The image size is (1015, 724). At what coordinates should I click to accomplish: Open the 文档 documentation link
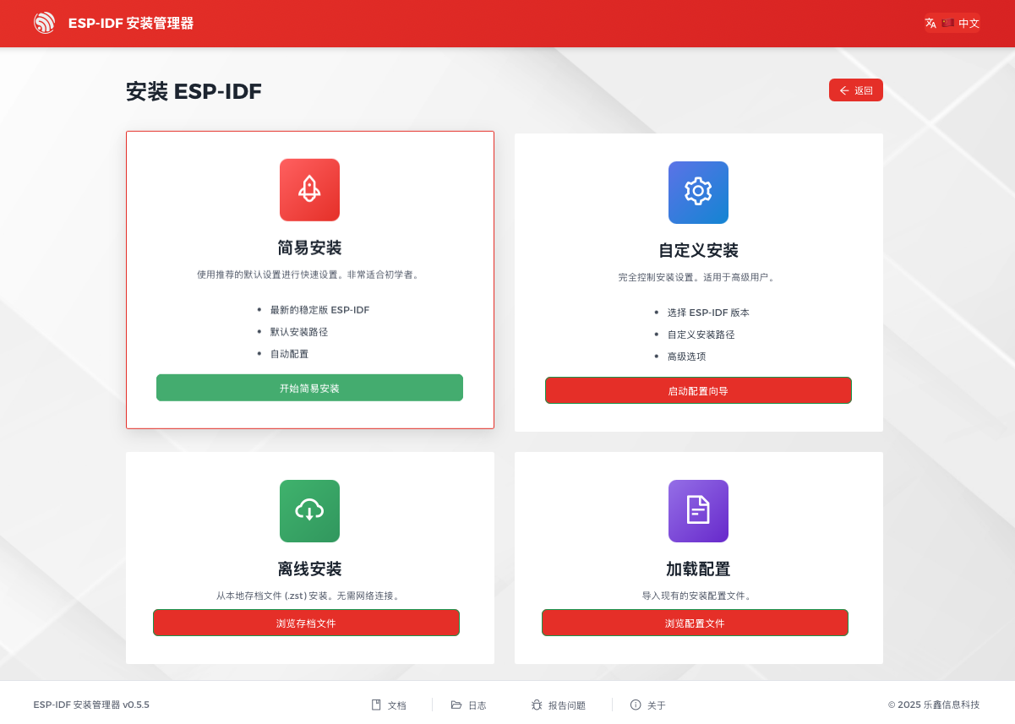click(x=396, y=705)
